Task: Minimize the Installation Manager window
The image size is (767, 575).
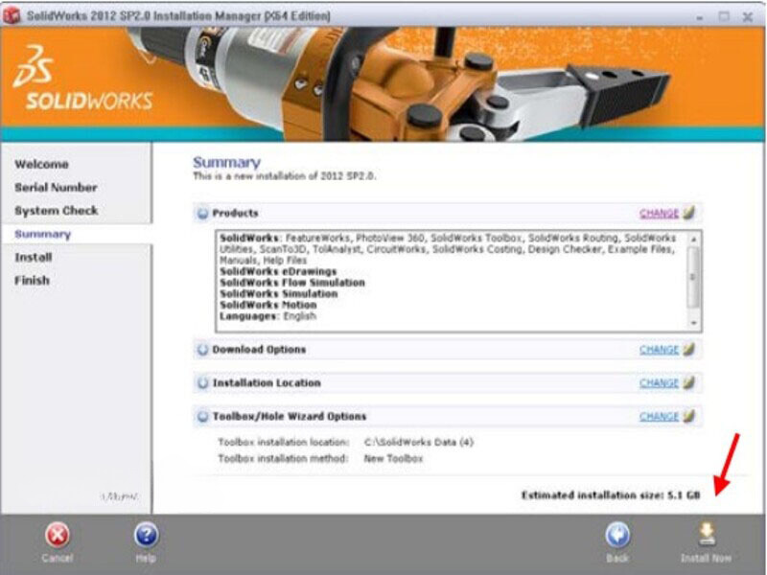Action: 700,17
